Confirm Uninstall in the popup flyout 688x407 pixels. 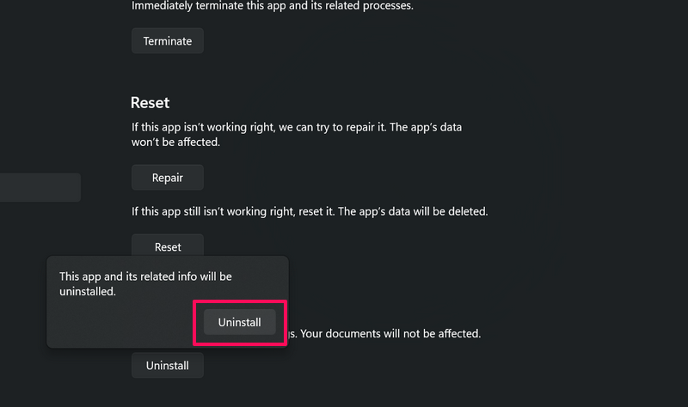239,321
